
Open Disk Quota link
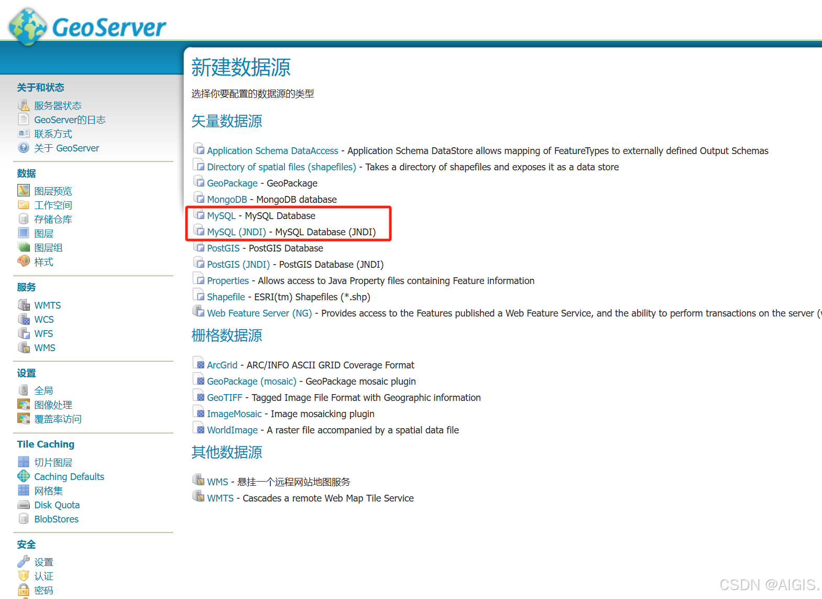click(57, 505)
